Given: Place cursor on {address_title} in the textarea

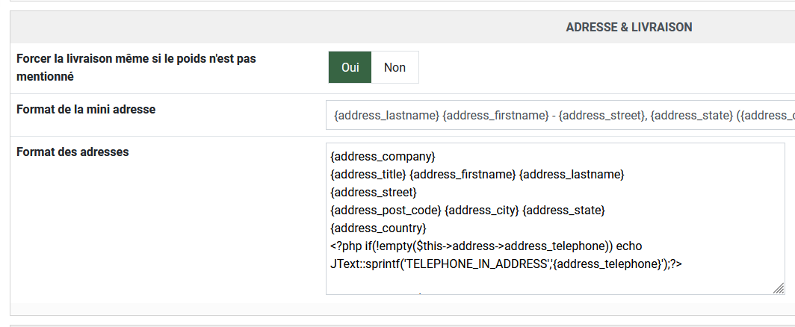Looking at the screenshot, I should pos(368,174).
